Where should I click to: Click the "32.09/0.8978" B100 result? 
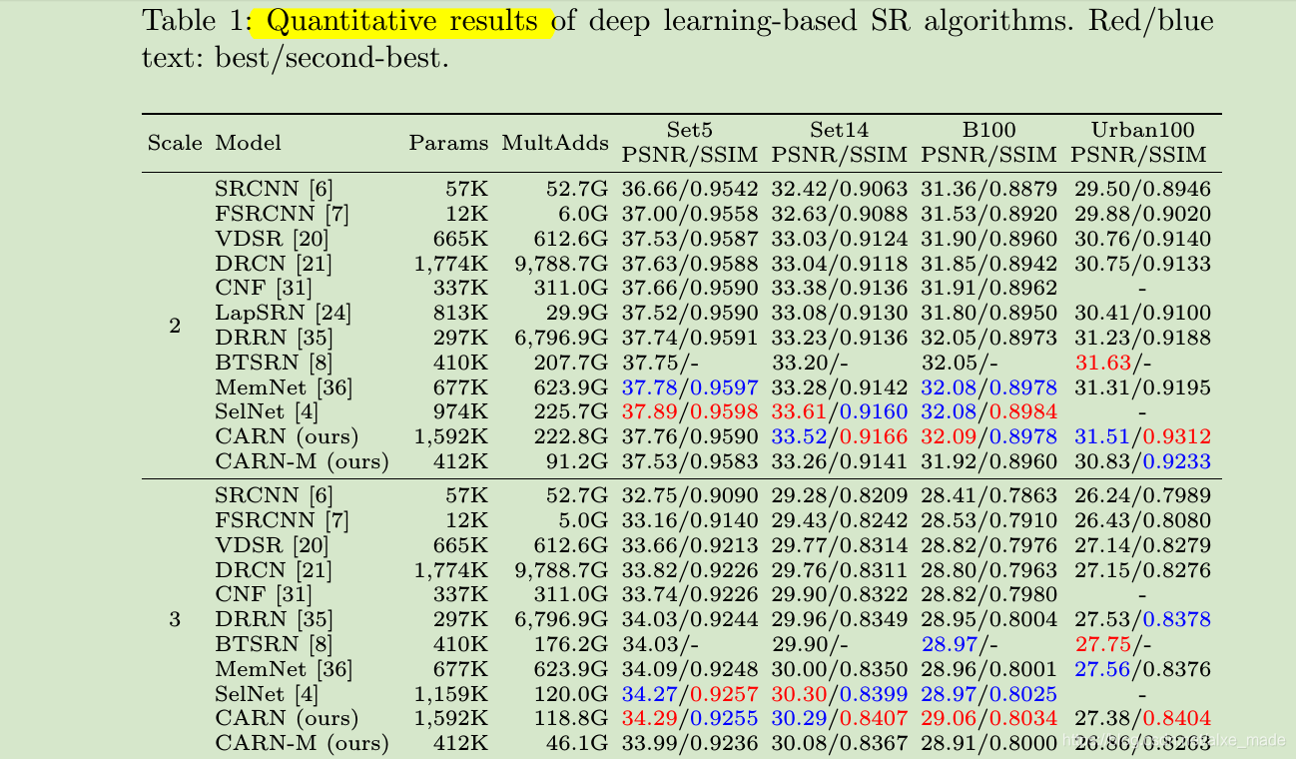tap(988, 436)
